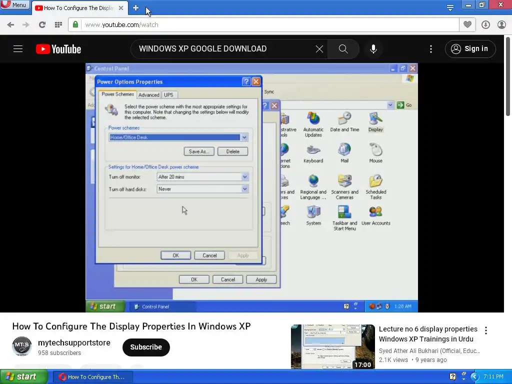Click the Sign in button
Screen dimensions: 512x384
[470, 49]
